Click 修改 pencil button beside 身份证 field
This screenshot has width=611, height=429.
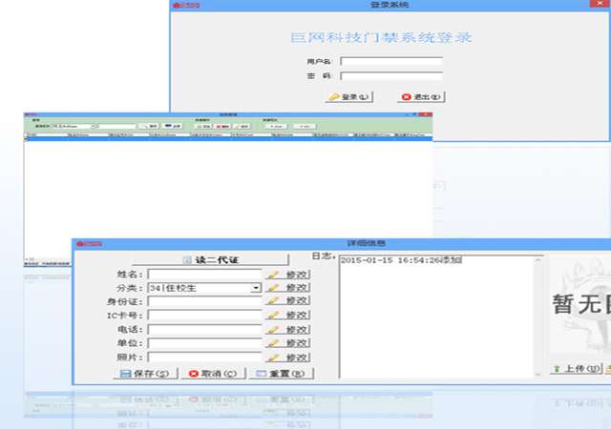pos(288,301)
